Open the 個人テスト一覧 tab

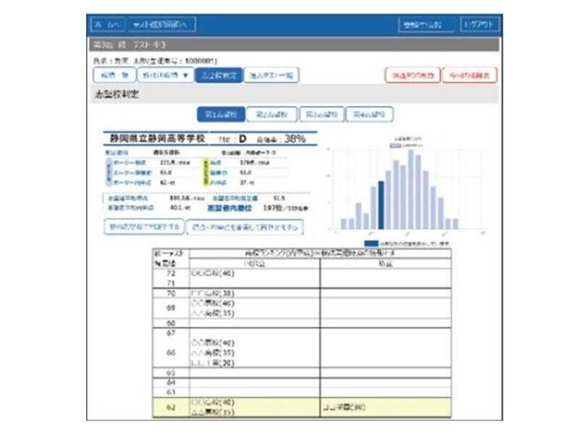(270, 75)
